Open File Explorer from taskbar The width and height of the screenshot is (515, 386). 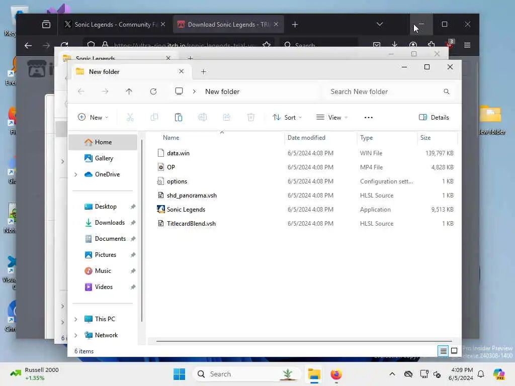[314, 374]
